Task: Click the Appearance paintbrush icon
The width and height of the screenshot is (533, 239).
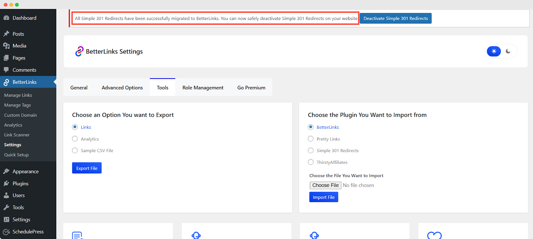Action: tap(6, 171)
